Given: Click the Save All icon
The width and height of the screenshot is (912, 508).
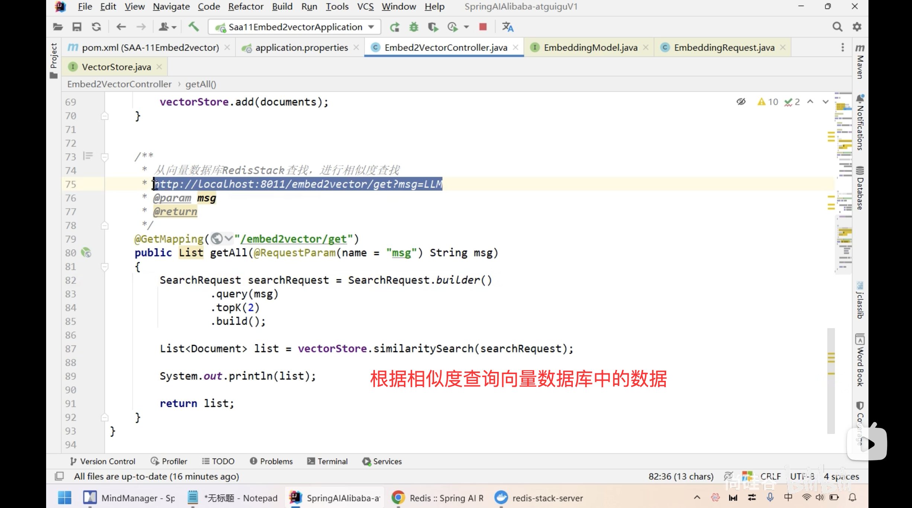Looking at the screenshot, I should [x=77, y=27].
